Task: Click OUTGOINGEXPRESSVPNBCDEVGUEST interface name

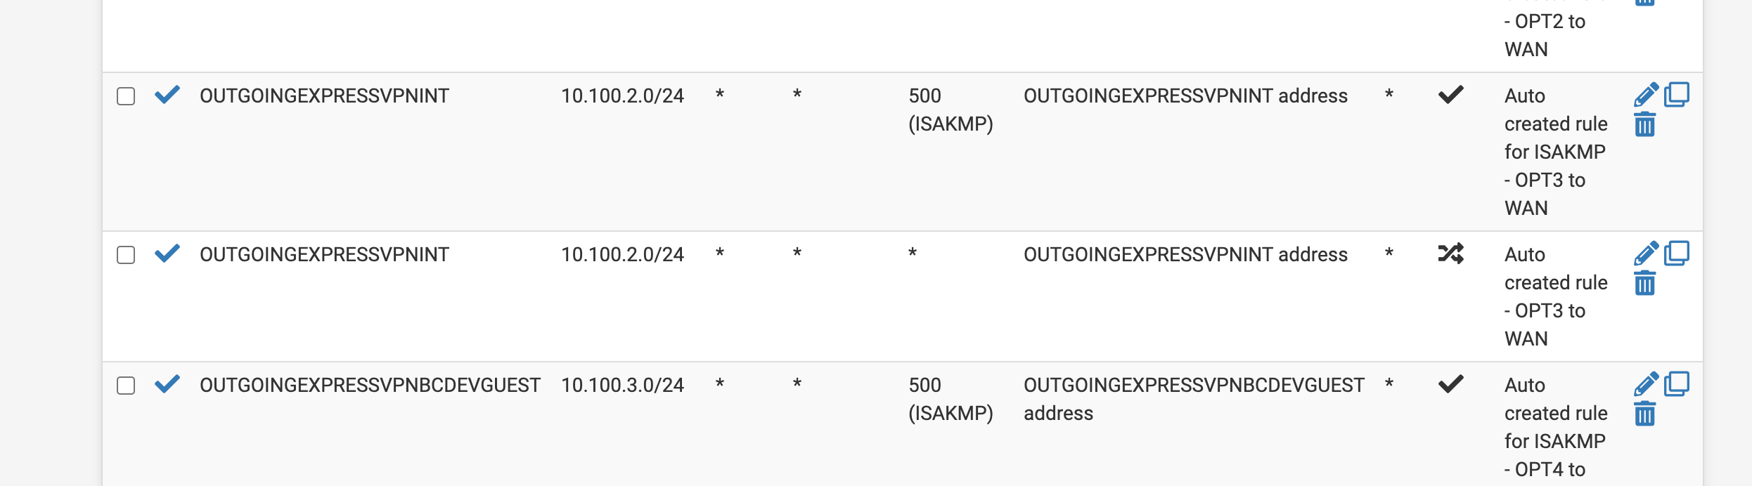Action: coord(370,385)
